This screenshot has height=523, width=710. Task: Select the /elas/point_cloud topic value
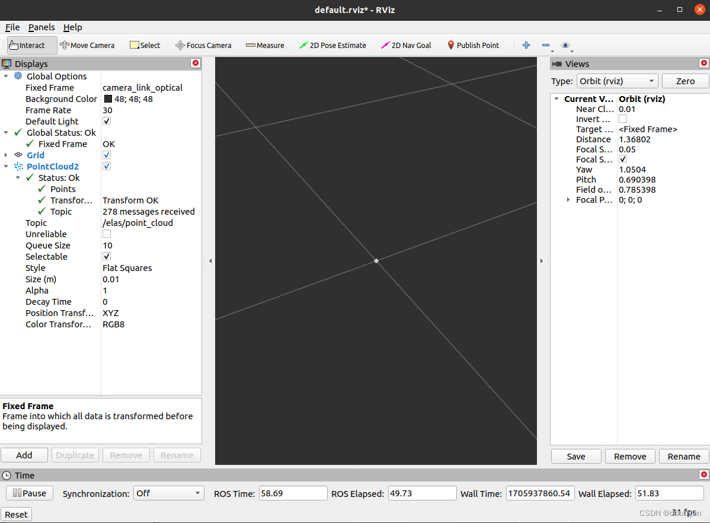137,222
